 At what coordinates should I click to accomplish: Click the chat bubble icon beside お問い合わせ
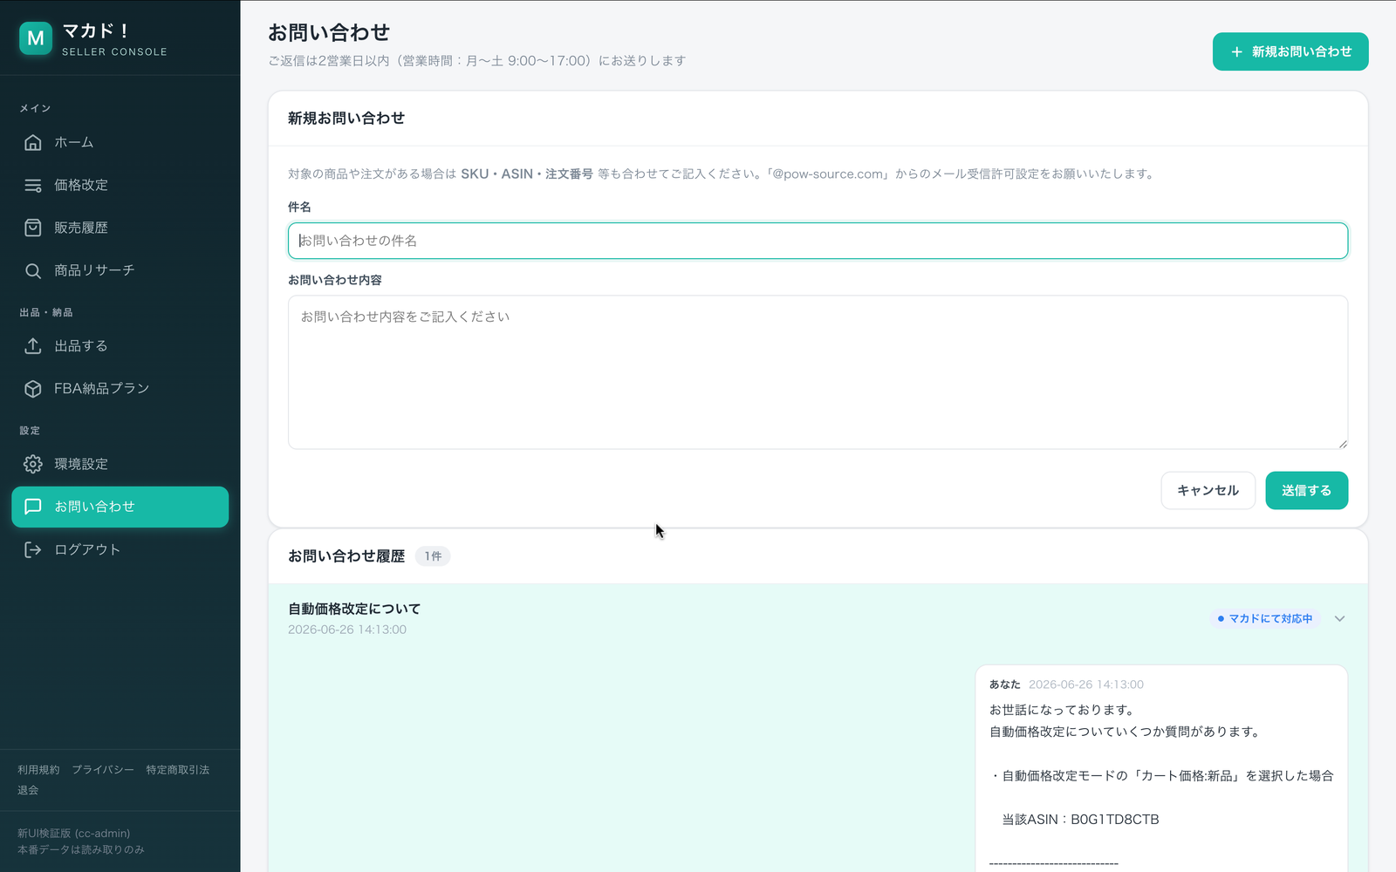point(33,507)
